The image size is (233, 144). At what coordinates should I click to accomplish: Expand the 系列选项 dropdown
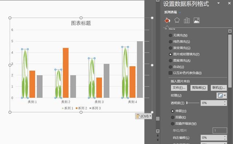tap(180, 12)
